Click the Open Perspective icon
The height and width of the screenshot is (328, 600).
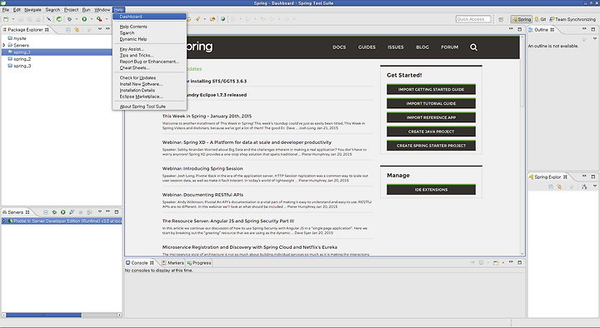[501, 19]
